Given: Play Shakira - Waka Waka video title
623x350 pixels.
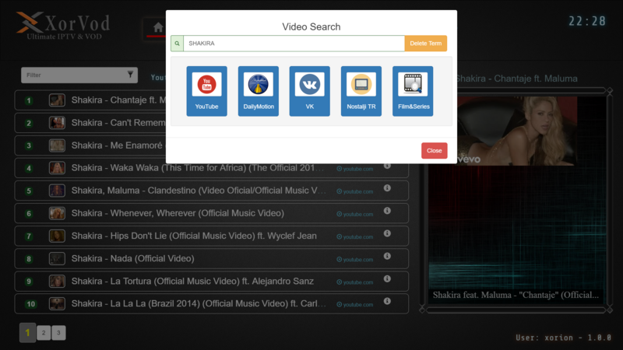Looking at the screenshot, I should pos(198,168).
